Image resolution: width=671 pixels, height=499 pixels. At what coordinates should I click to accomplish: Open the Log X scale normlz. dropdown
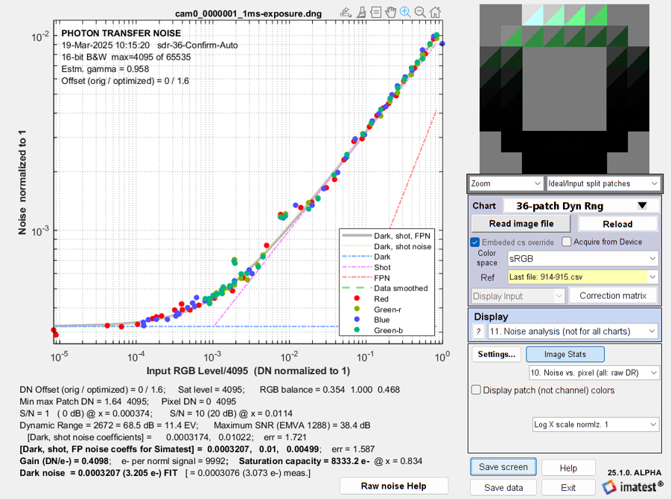click(x=595, y=425)
